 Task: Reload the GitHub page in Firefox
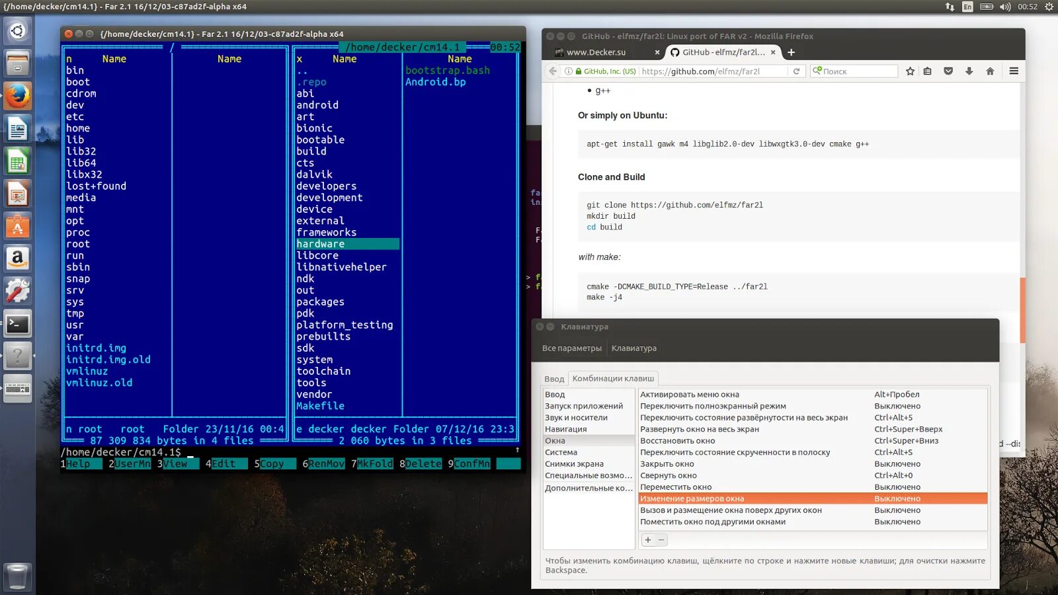point(796,71)
